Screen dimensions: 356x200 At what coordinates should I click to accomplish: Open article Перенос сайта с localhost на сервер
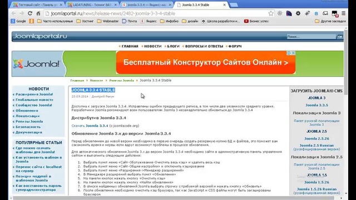(38, 169)
